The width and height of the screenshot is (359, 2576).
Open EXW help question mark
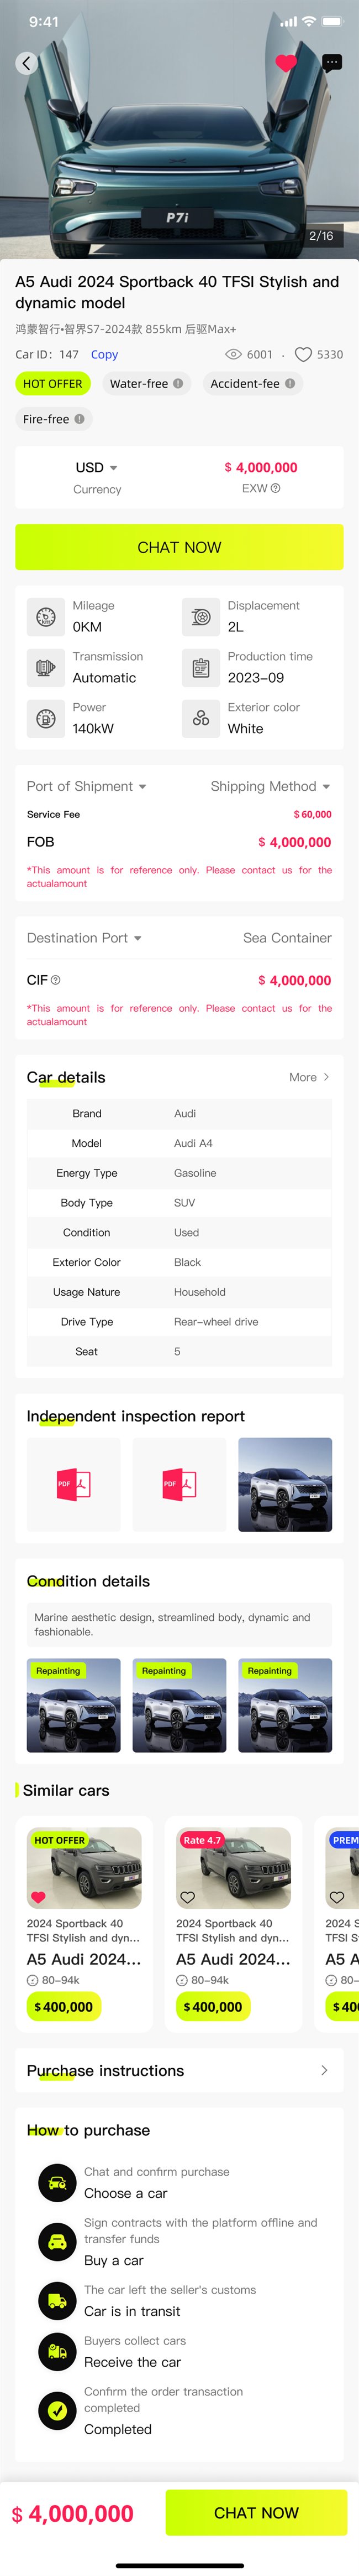(x=275, y=488)
